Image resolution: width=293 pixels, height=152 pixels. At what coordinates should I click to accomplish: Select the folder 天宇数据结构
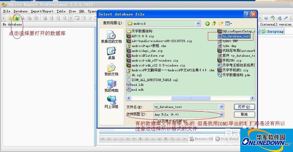coord(139,31)
